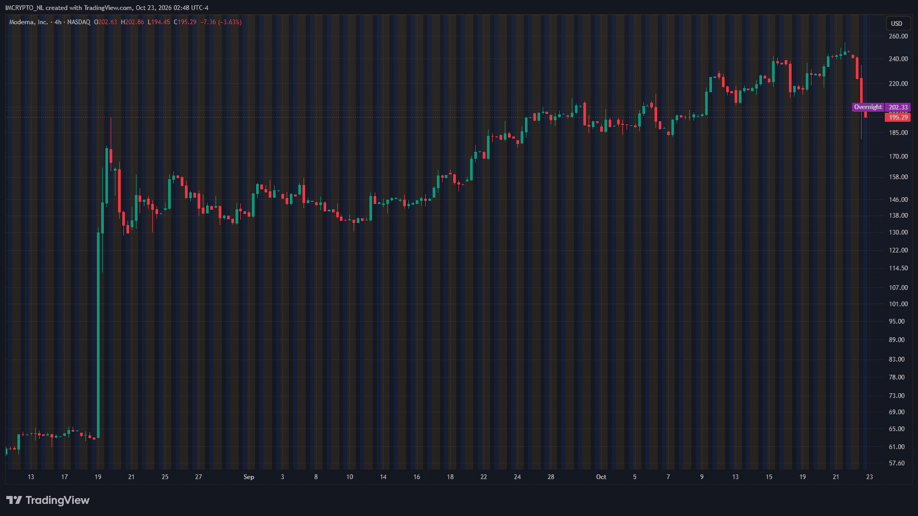This screenshot has height=516, width=918.
Task: Click the 130.00 price axis label
Action: point(898,232)
